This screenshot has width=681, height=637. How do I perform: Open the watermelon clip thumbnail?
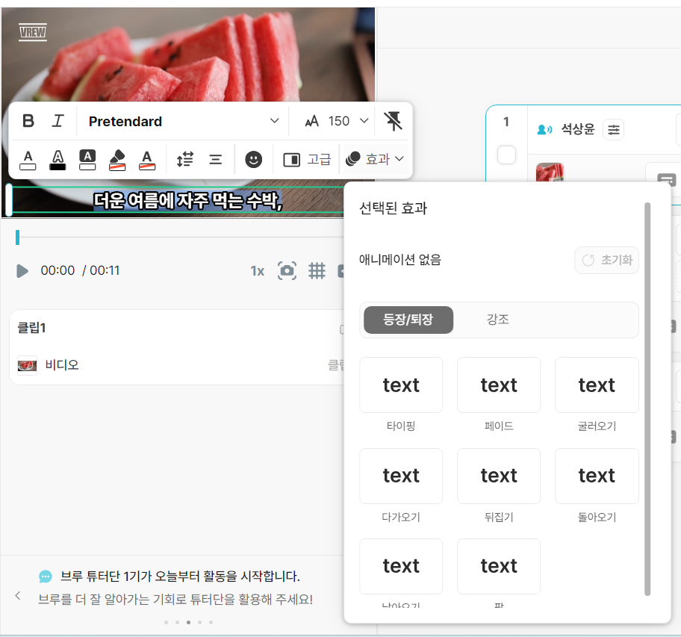[x=550, y=172]
